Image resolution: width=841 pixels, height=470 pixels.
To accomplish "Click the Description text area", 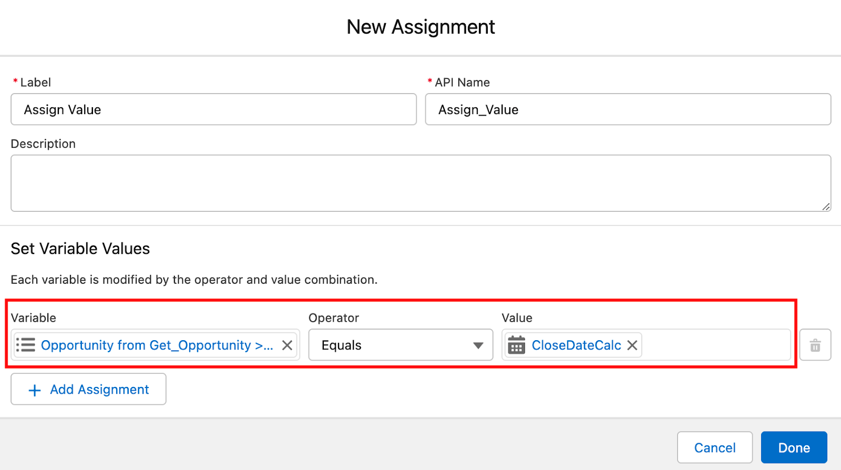I will tap(420, 182).
